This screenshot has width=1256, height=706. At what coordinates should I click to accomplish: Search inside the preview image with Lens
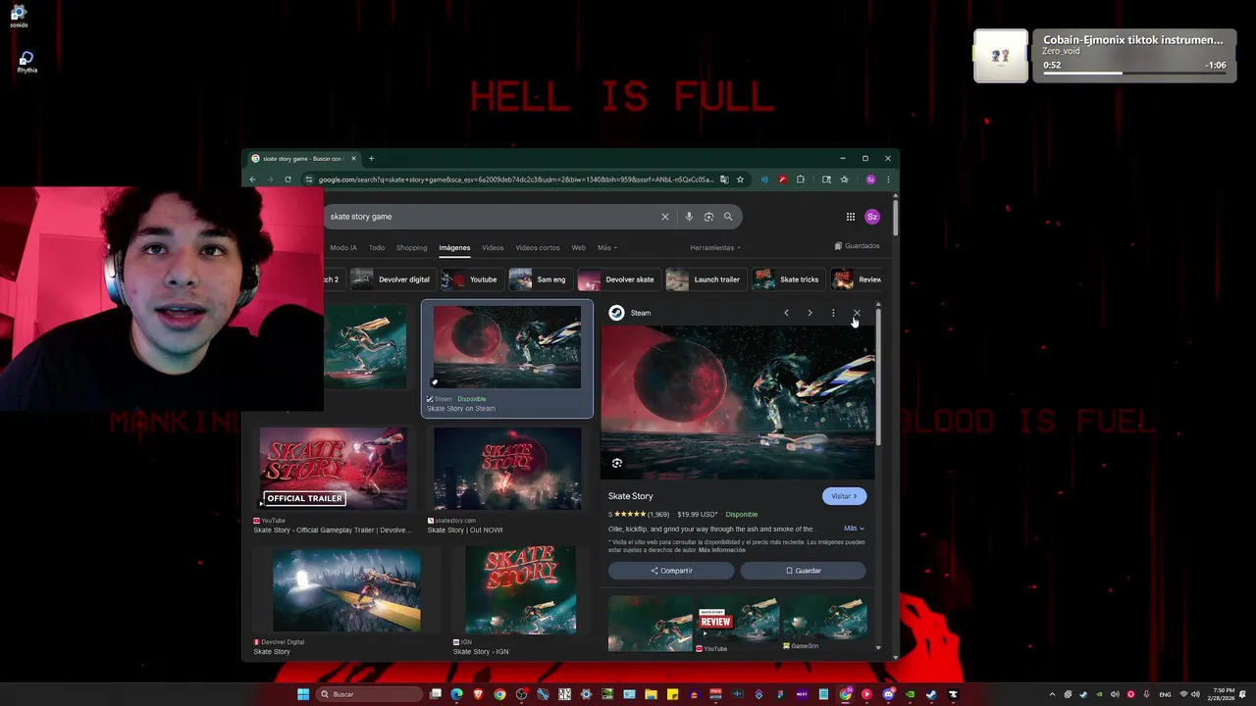[x=617, y=463]
